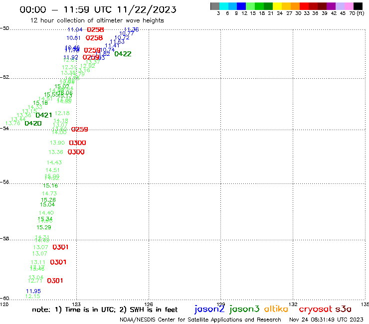
Task: Click the 'jason2' satellite legend label
Action: tap(209, 309)
